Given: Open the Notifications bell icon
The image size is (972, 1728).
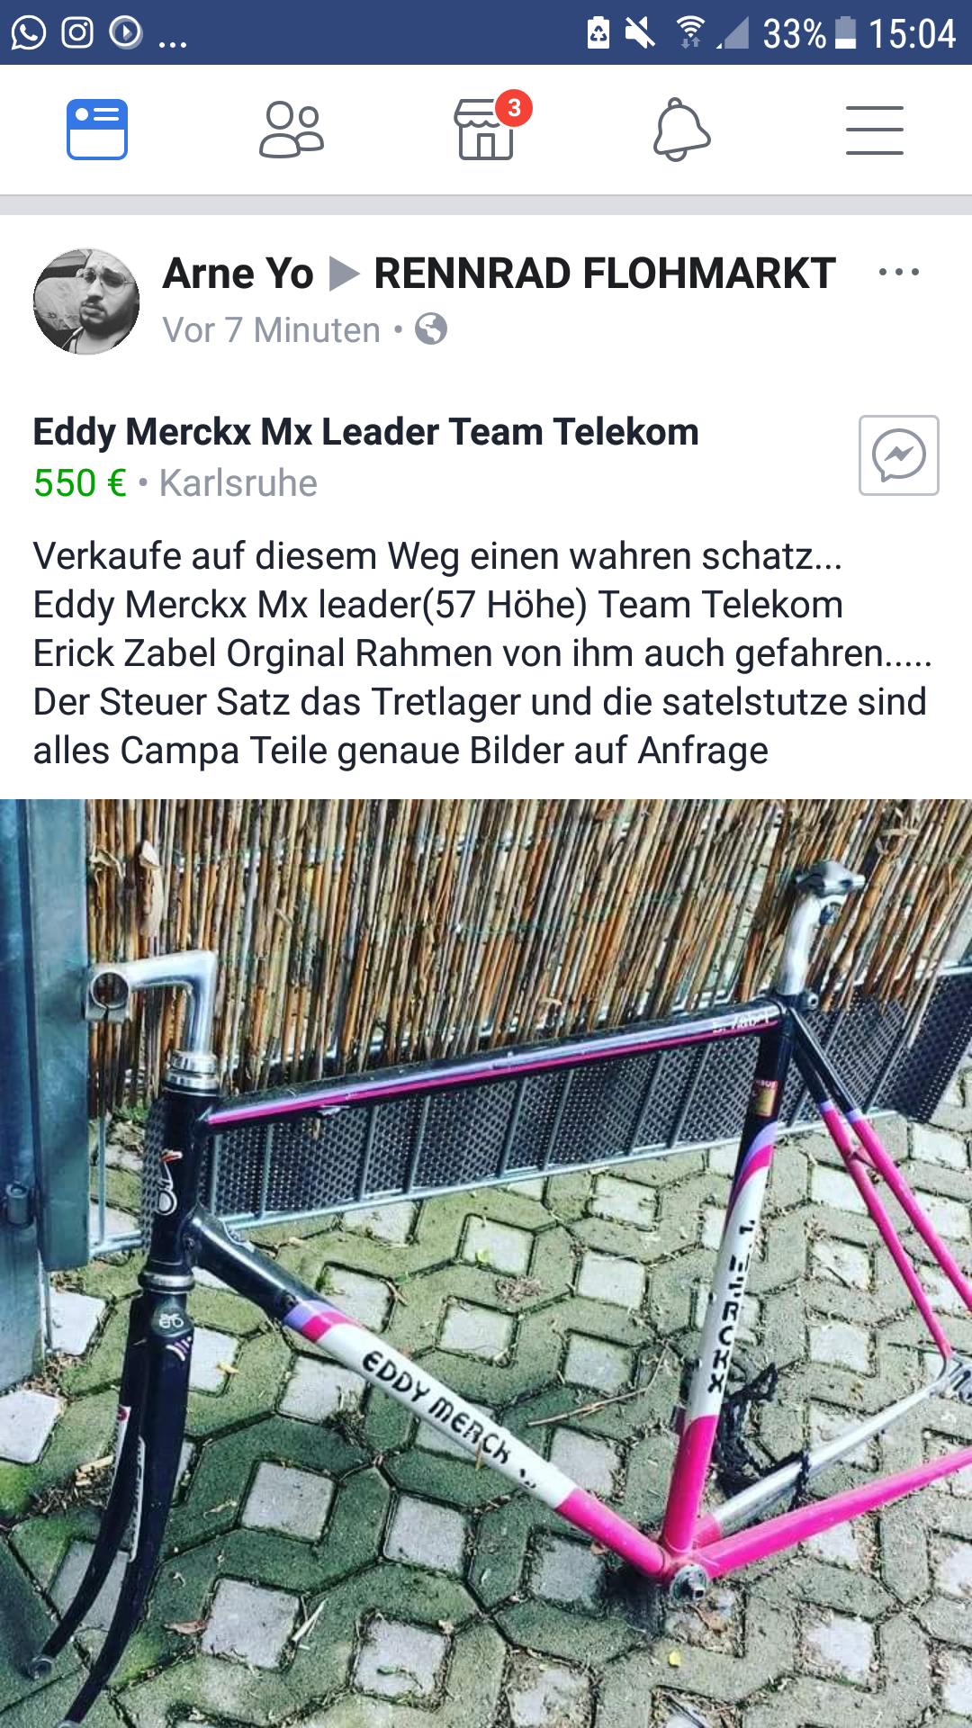Looking at the screenshot, I should click(681, 130).
